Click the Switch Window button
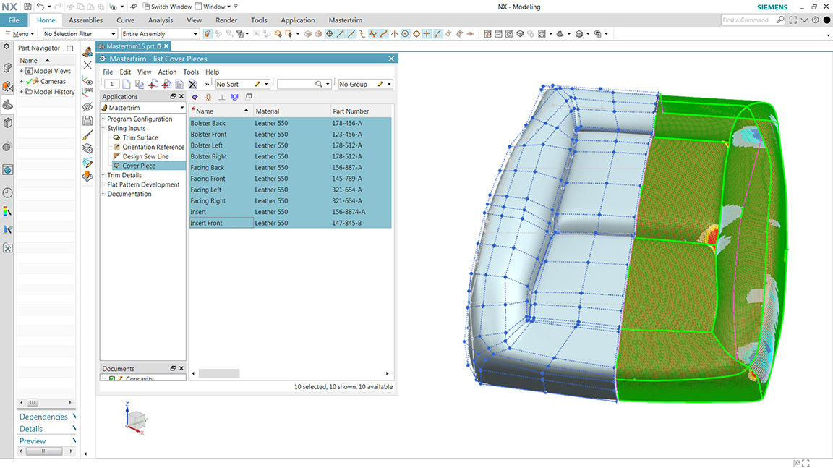833x468 pixels. tap(166, 7)
